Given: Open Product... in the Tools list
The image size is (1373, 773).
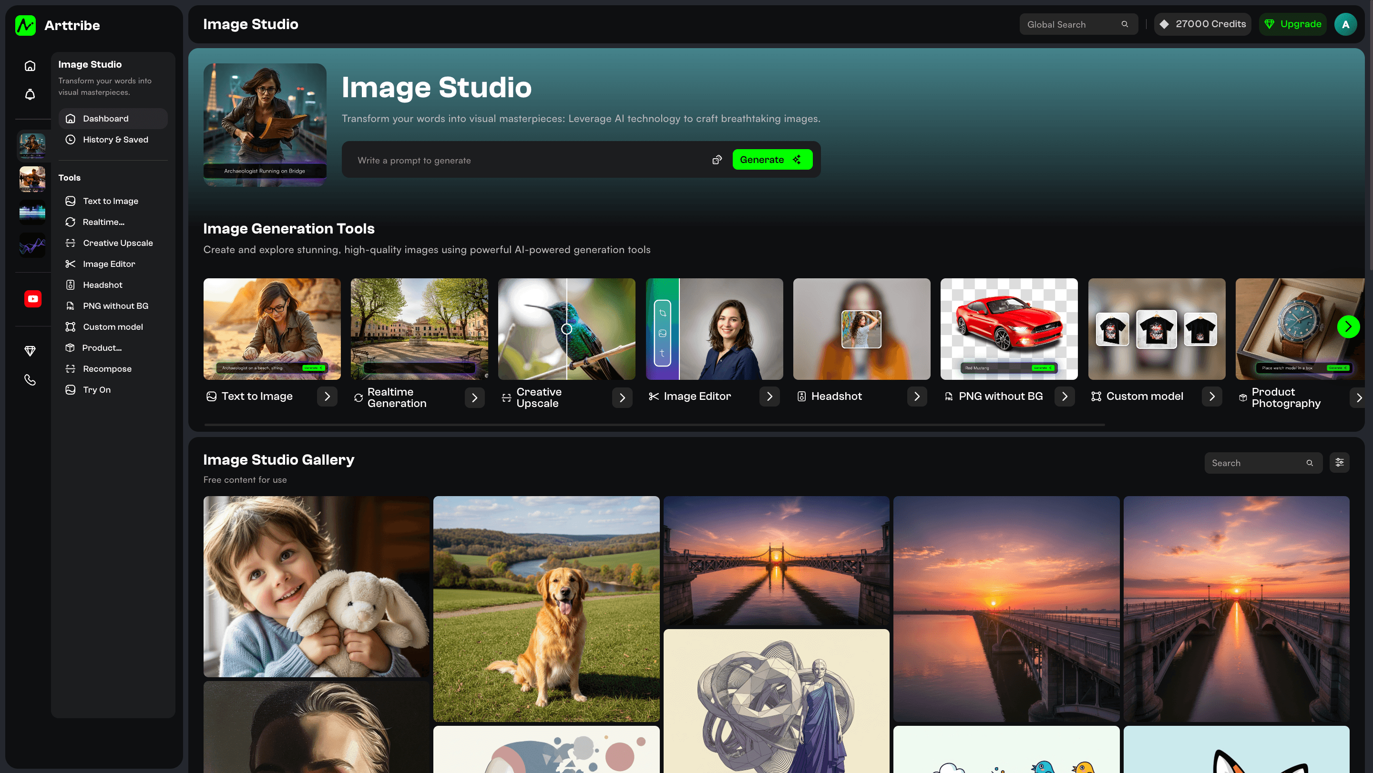Looking at the screenshot, I should [x=113, y=347].
